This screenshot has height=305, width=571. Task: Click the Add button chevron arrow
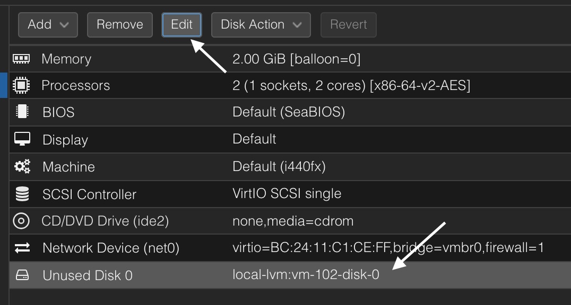[x=64, y=25]
